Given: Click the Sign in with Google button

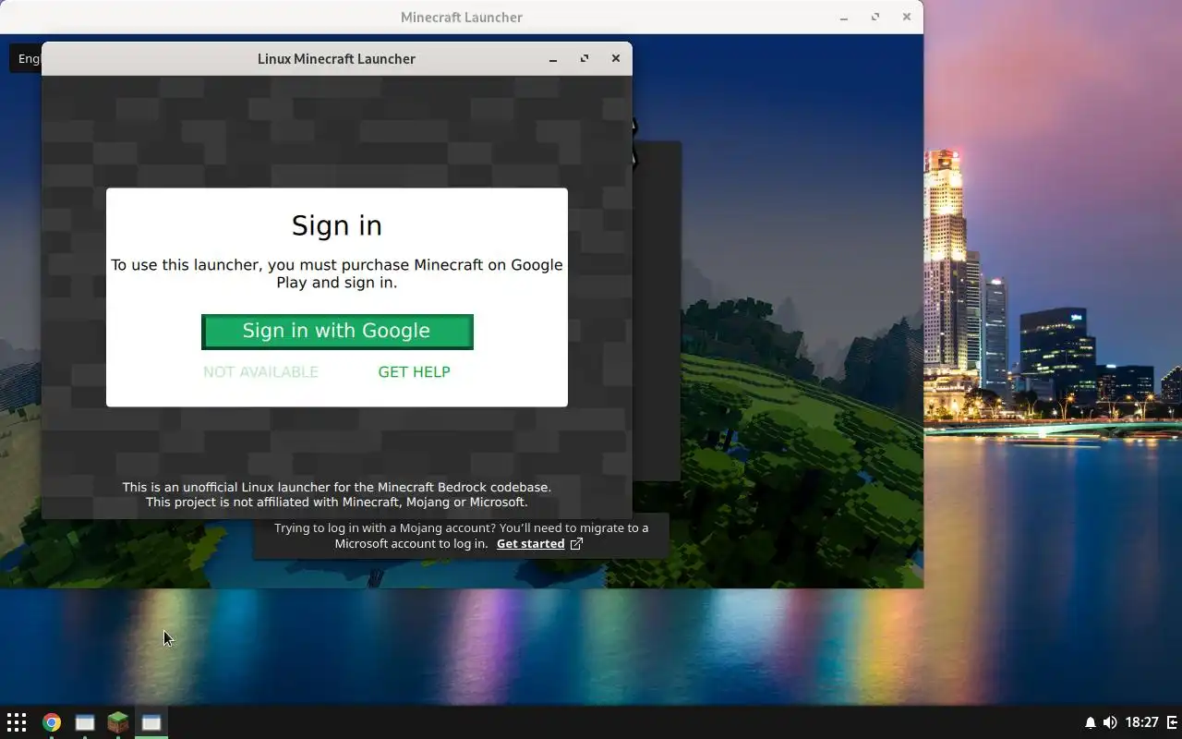Looking at the screenshot, I should (x=337, y=332).
